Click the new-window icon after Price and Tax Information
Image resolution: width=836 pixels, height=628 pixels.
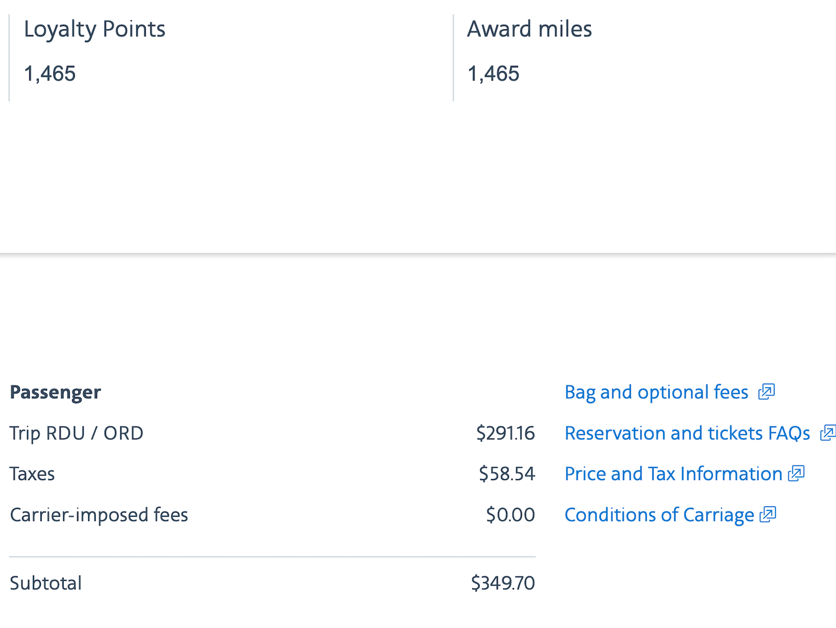tap(796, 473)
